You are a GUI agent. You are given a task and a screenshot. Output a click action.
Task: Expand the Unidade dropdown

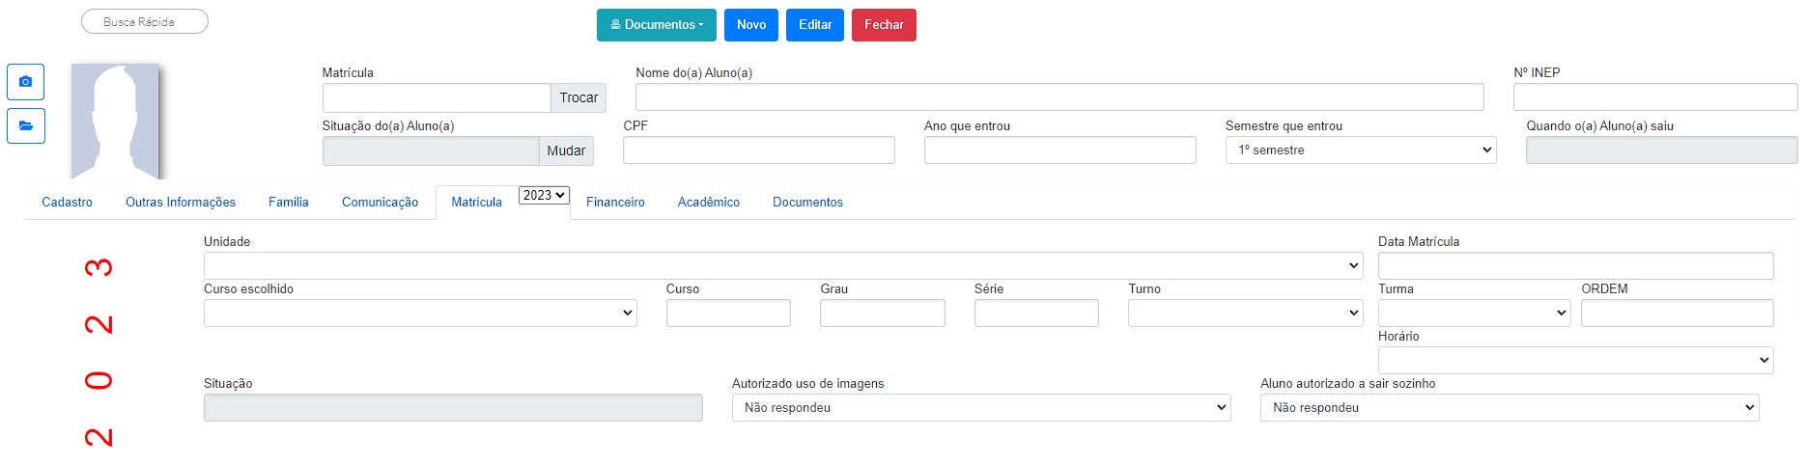coord(783,265)
